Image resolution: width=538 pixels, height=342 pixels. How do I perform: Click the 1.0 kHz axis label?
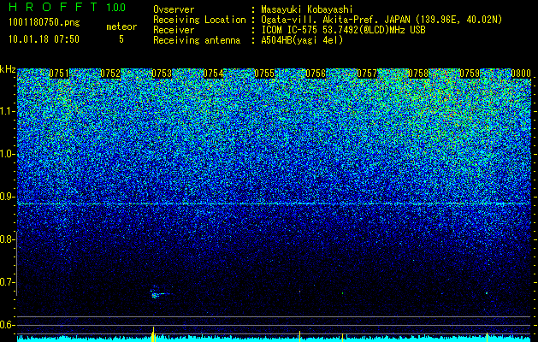click(x=7, y=155)
